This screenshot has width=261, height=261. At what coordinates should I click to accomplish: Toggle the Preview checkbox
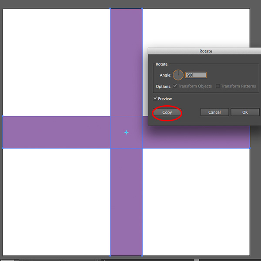[x=155, y=99]
